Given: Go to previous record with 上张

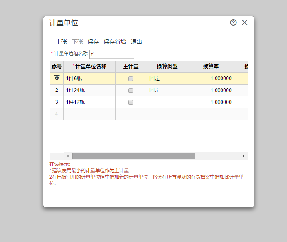Looking at the screenshot, I should click(x=61, y=42).
